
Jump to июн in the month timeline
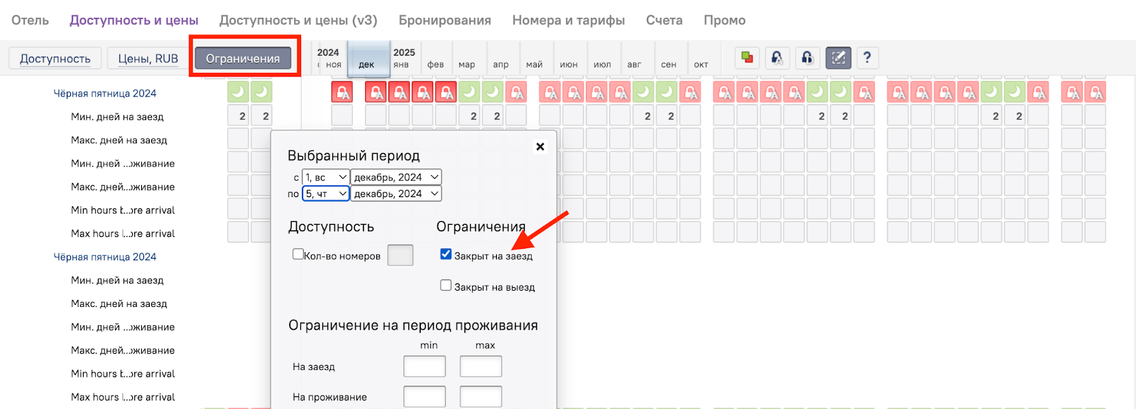569,64
